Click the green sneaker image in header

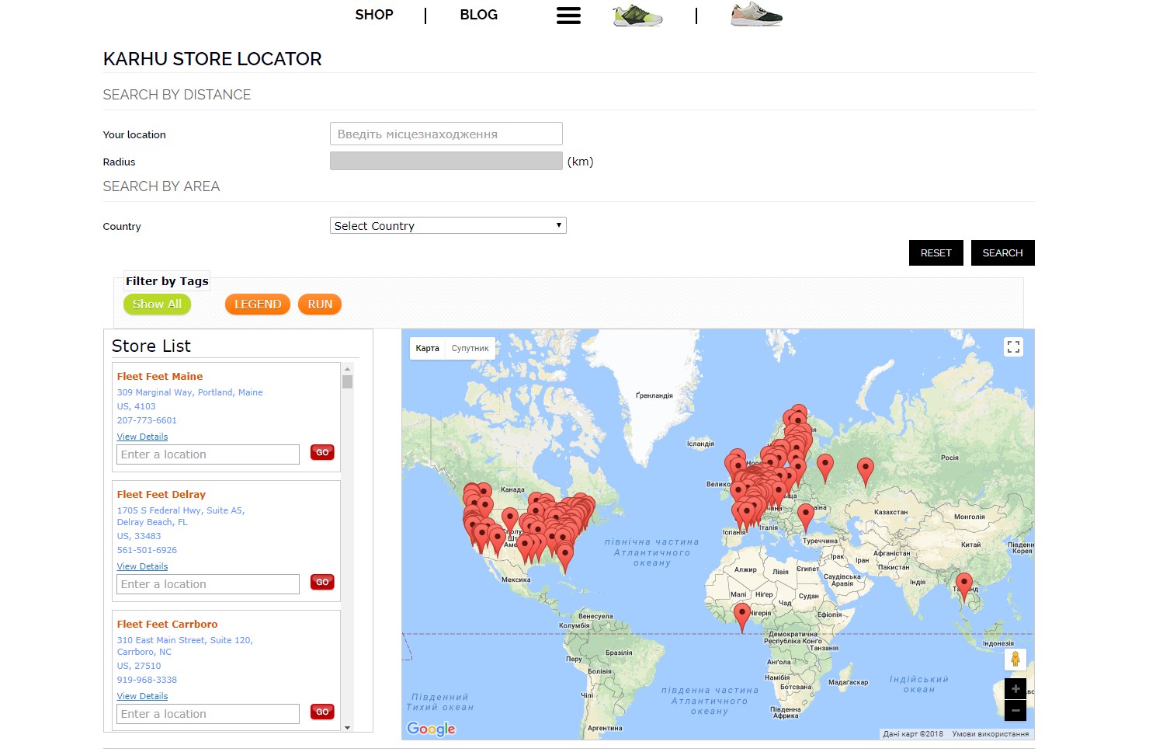coord(637,15)
